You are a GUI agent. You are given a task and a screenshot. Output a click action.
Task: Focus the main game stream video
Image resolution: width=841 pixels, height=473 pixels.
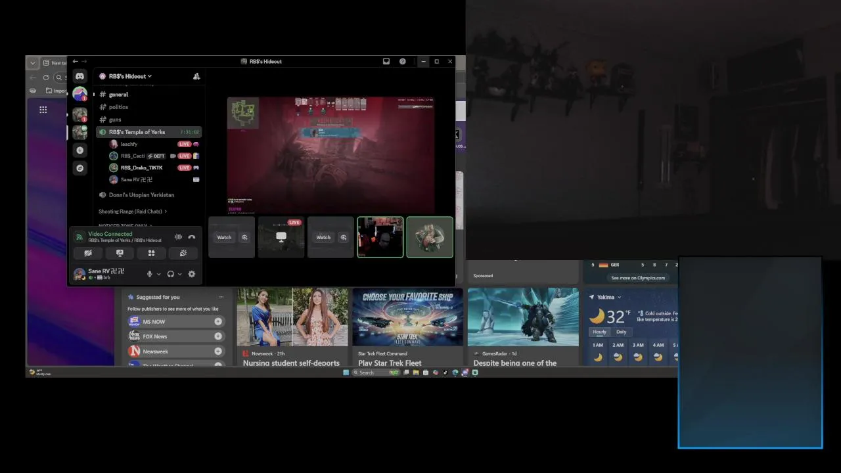330,155
